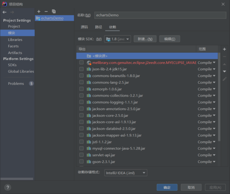This screenshot has width=230, height=194.
Task: Remove selected module with minus icon
Action: pos(46,11)
